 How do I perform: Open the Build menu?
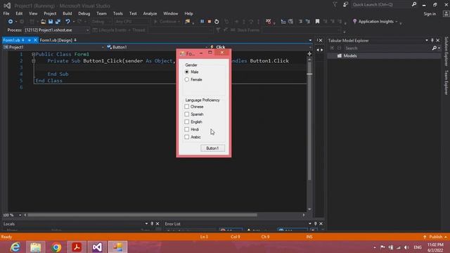coord(67,13)
